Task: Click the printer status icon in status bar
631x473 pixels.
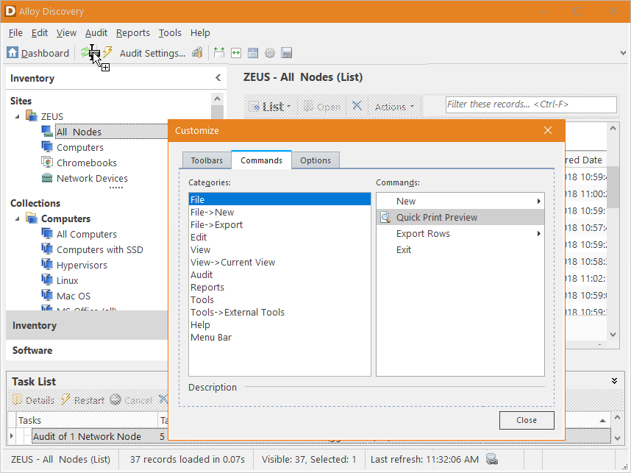Action: click(491, 458)
